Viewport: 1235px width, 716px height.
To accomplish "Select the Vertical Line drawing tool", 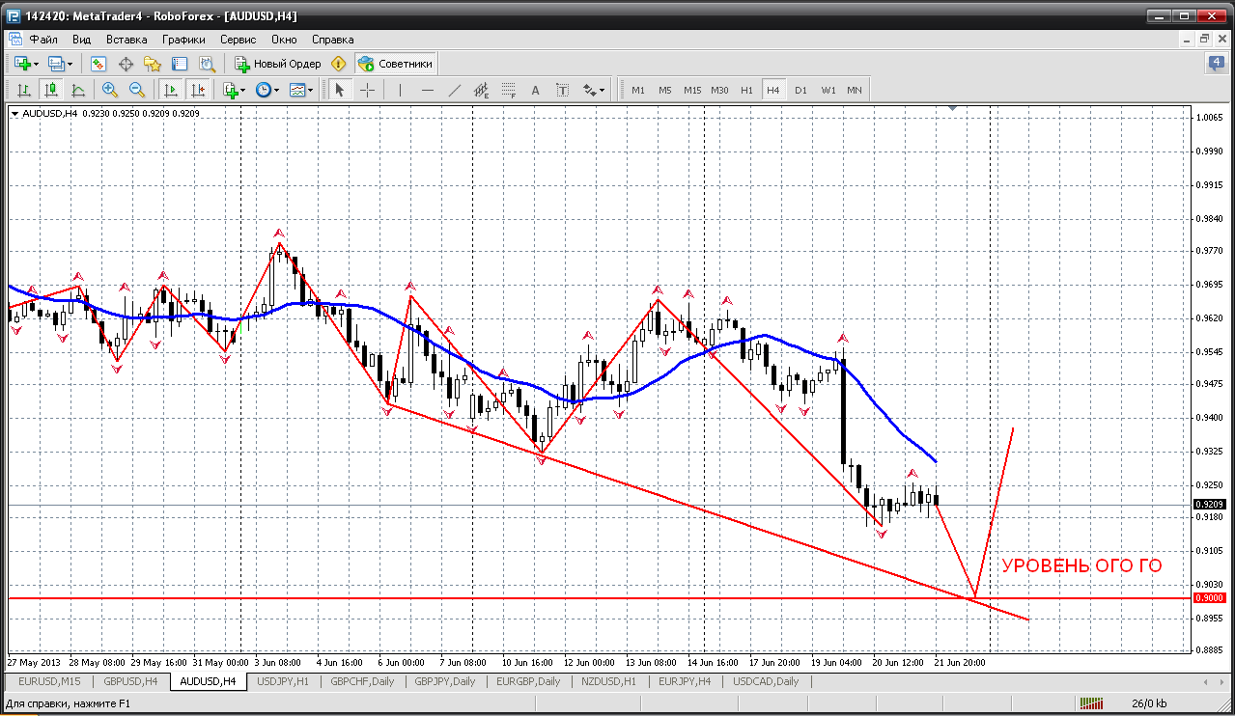I will (x=400, y=90).
